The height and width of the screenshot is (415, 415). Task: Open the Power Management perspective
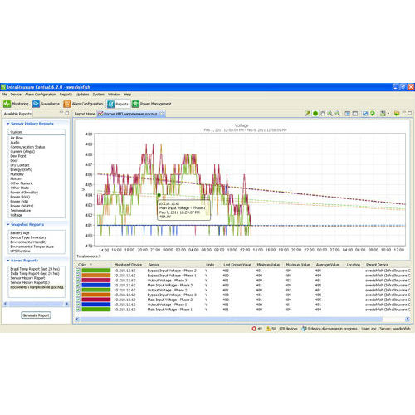[x=152, y=104]
